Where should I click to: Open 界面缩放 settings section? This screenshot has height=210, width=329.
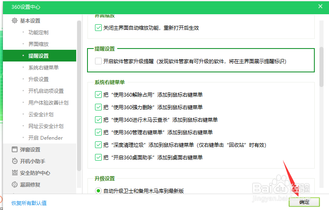click(x=39, y=44)
